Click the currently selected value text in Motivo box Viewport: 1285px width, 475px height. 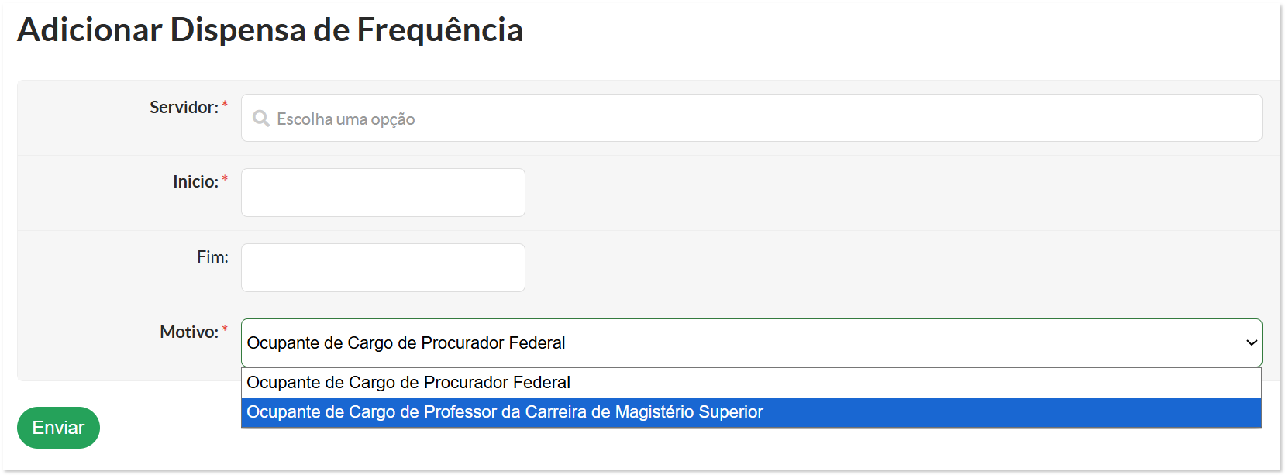[x=406, y=342]
